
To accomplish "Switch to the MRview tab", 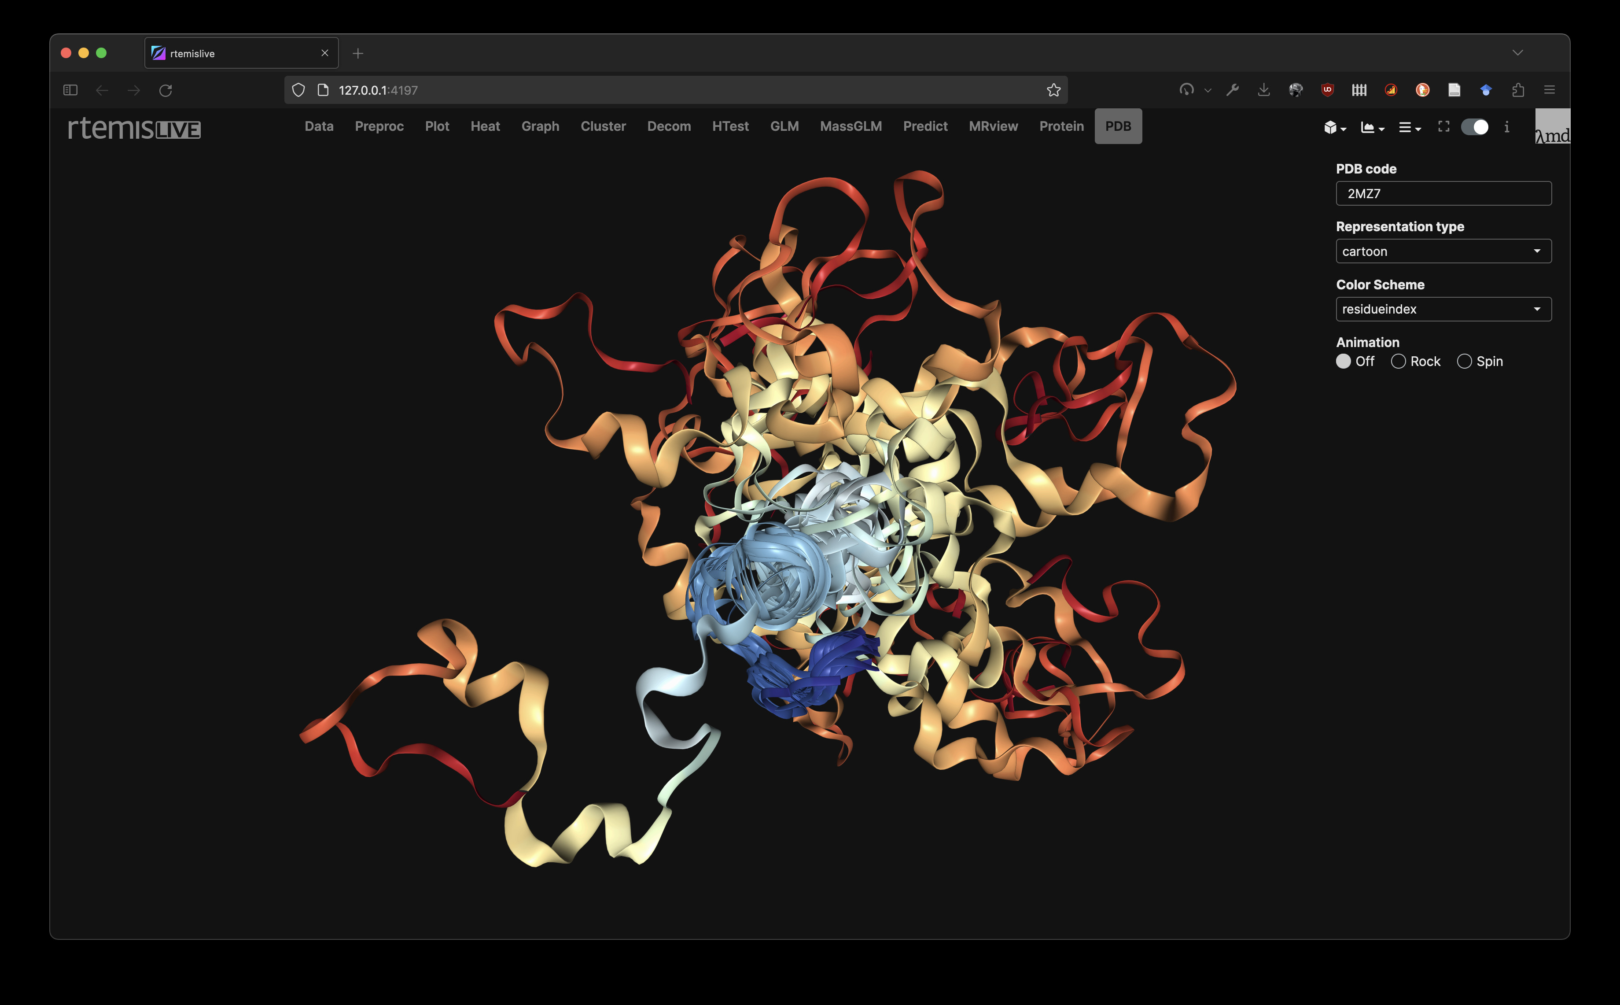I will [993, 126].
